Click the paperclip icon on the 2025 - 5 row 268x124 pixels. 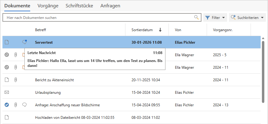coord(16,55)
